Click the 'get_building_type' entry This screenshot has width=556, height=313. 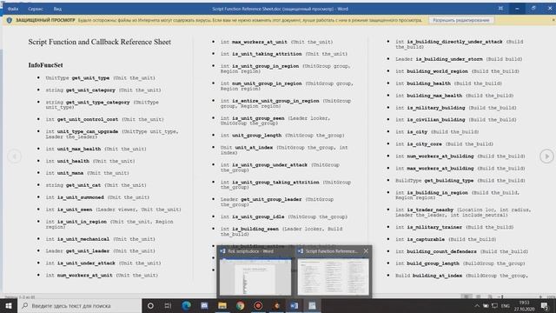coord(460,180)
